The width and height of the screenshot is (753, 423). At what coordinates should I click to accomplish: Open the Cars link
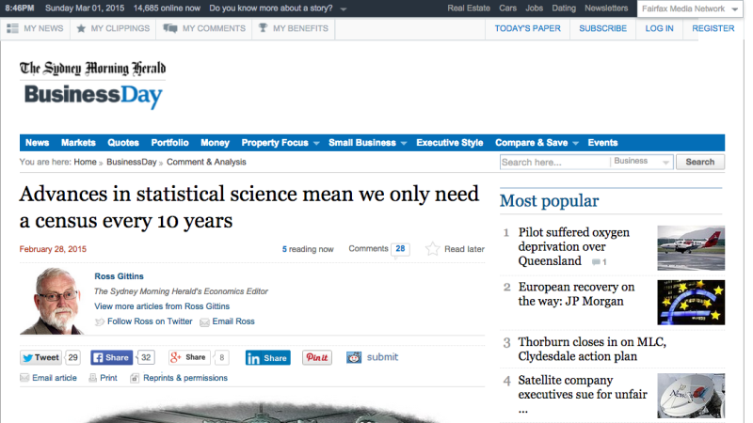507,8
